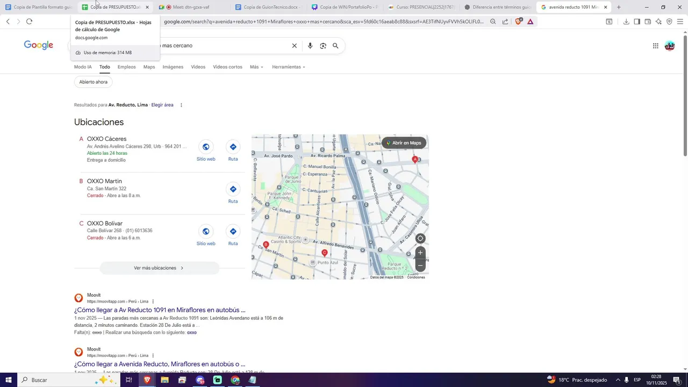Get route to OXXO Cáceres
Image resolution: width=688 pixels, height=387 pixels.
click(233, 147)
